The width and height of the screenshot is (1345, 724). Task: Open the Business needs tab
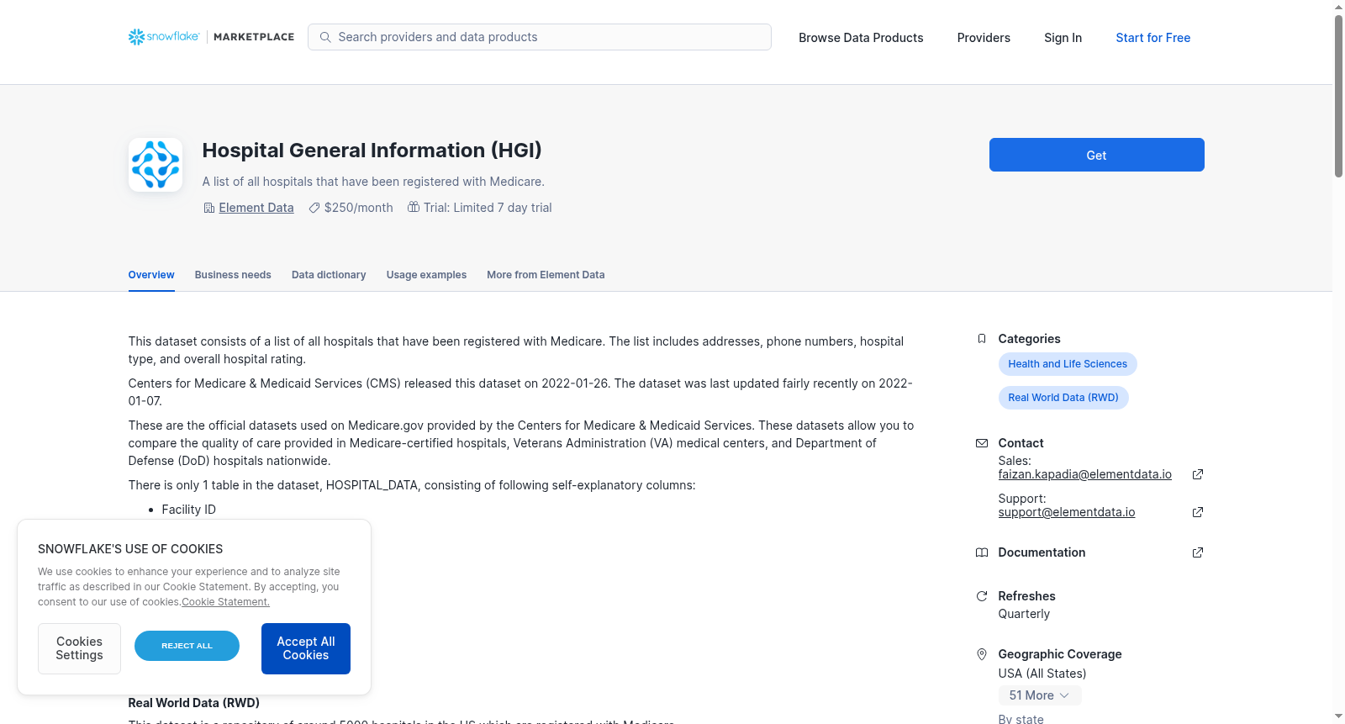click(233, 275)
